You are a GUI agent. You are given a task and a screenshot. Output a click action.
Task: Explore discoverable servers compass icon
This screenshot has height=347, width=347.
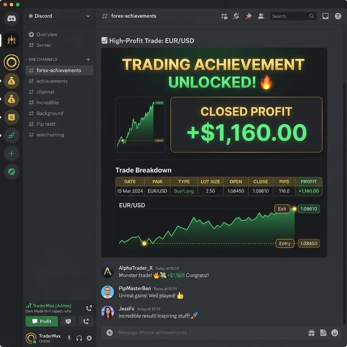12,171
